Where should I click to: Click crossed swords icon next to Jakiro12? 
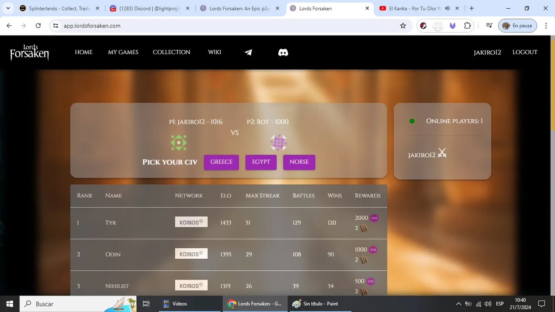[x=442, y=153]
